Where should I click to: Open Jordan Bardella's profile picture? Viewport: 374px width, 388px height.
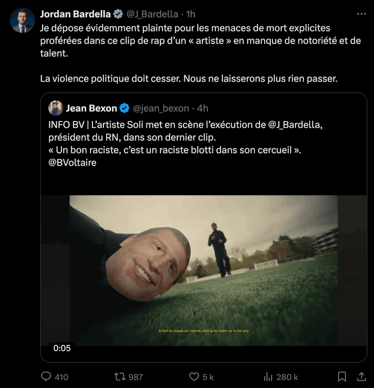tap(22, 20)
